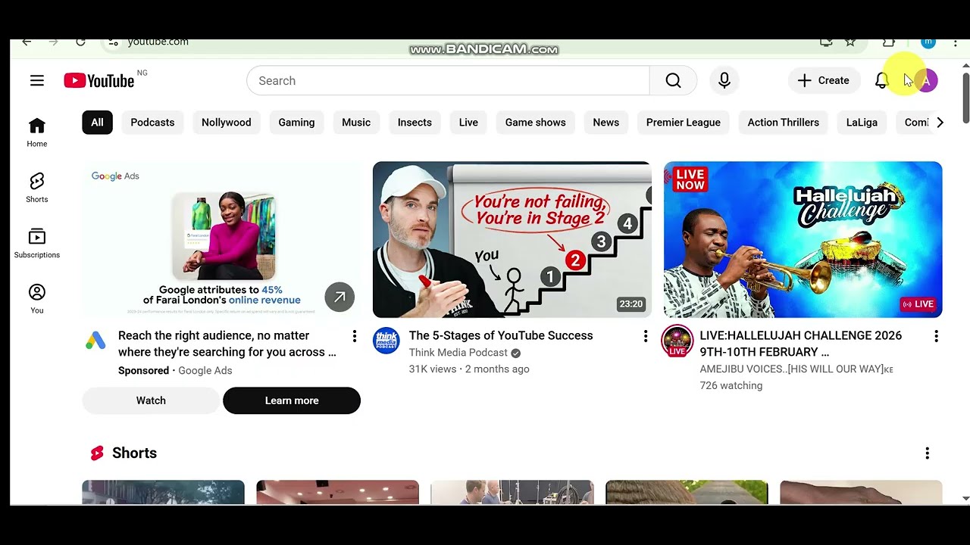Open the ad title Reach the right audience
The image size is (970, 545).
coord(227,344)
